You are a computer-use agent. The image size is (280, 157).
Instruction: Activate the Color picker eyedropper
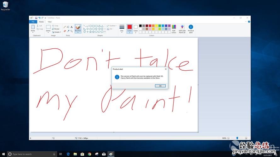point(68,31)
